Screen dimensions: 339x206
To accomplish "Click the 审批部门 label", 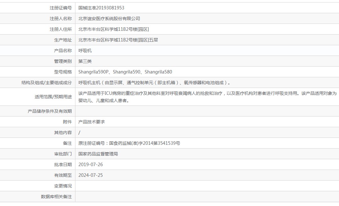I will pos(63,154).
